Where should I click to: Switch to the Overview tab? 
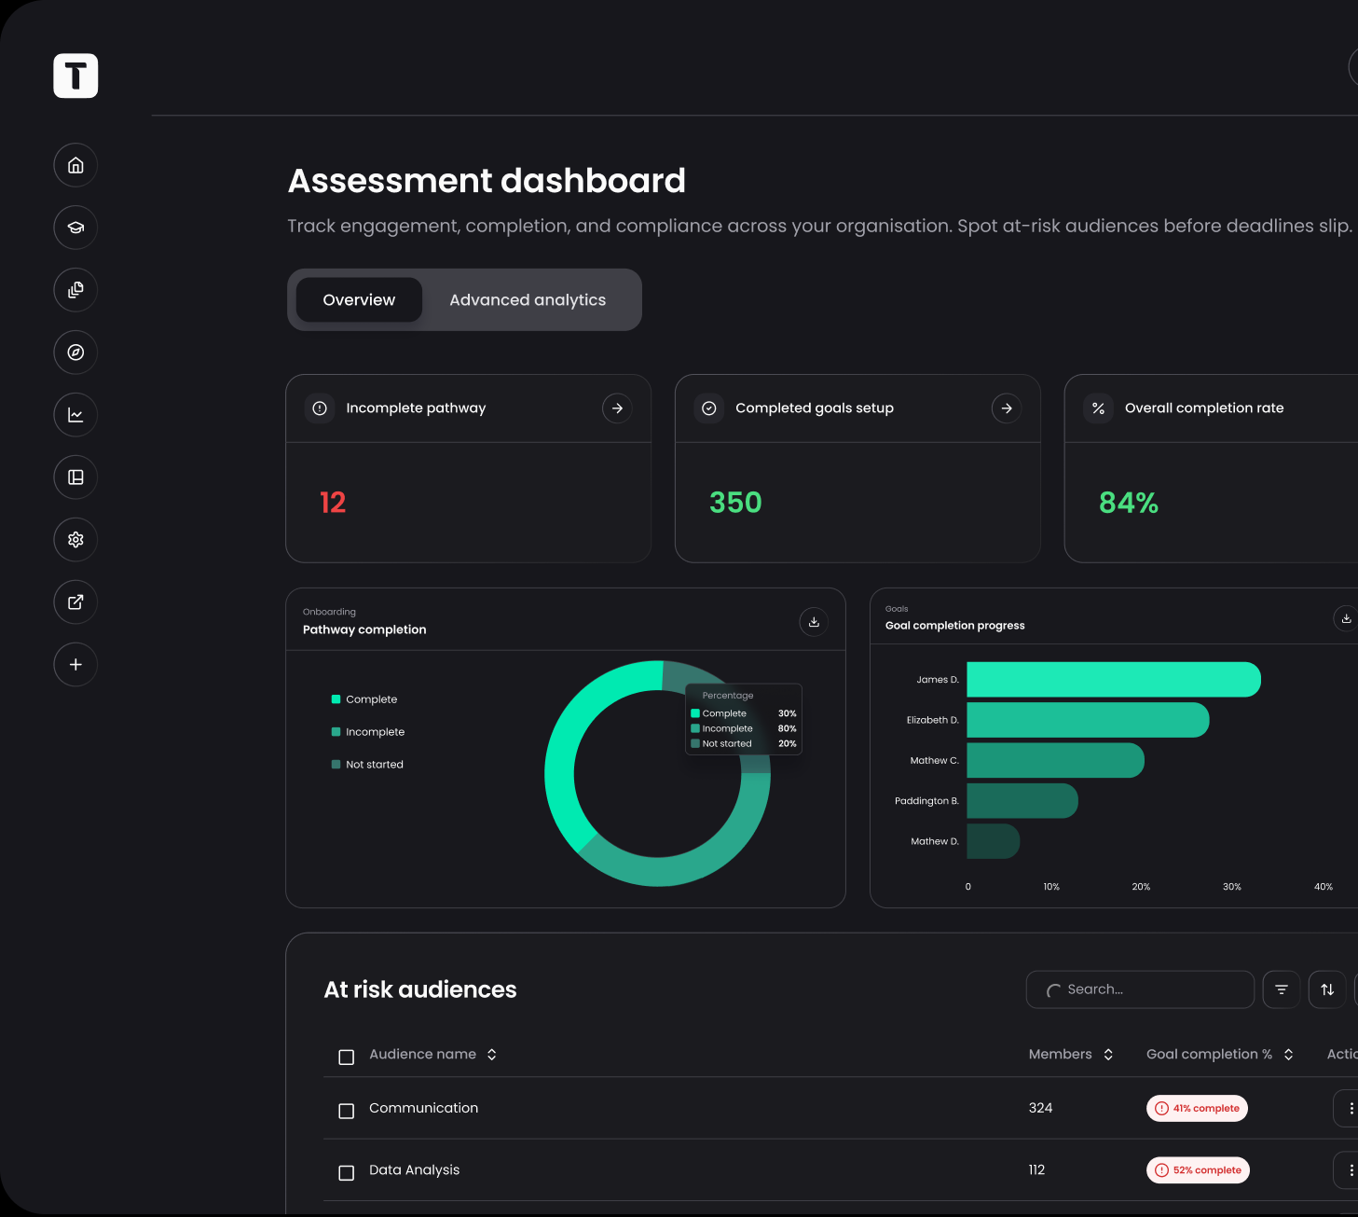[x=359, y=300]
